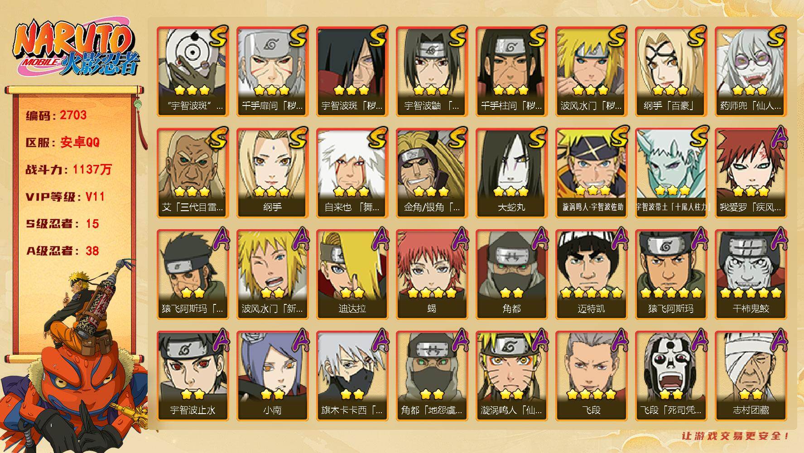Click the 角都 ninja card in third row
This screenshot has width=804, height=453.
click(x=511, y=275)
